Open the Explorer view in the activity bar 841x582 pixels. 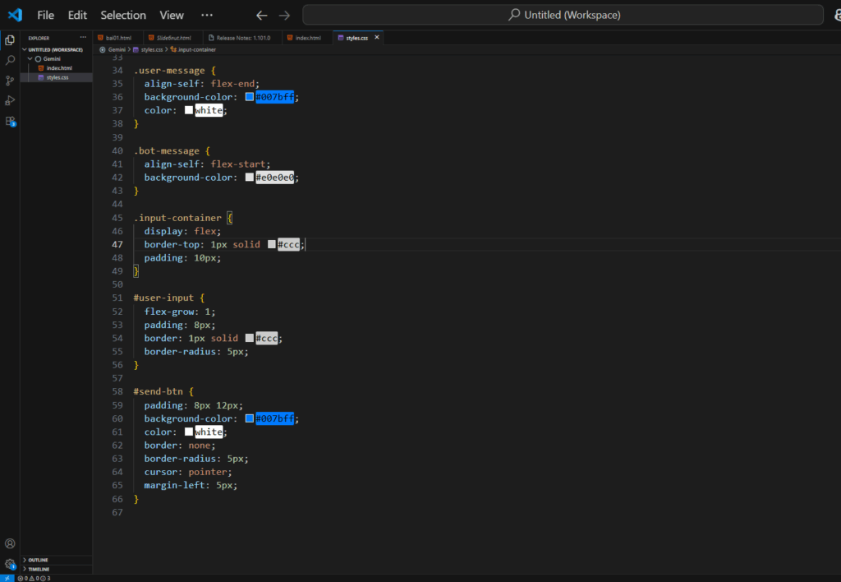10,40
